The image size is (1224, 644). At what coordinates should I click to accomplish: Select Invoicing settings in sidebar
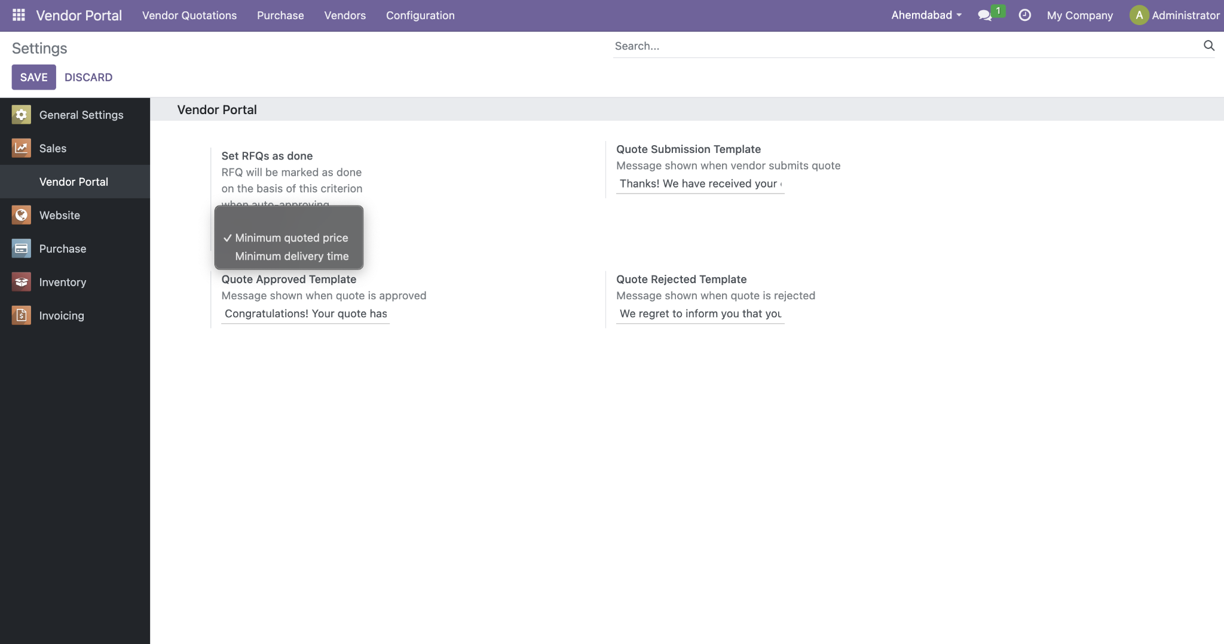pos(75,315)
